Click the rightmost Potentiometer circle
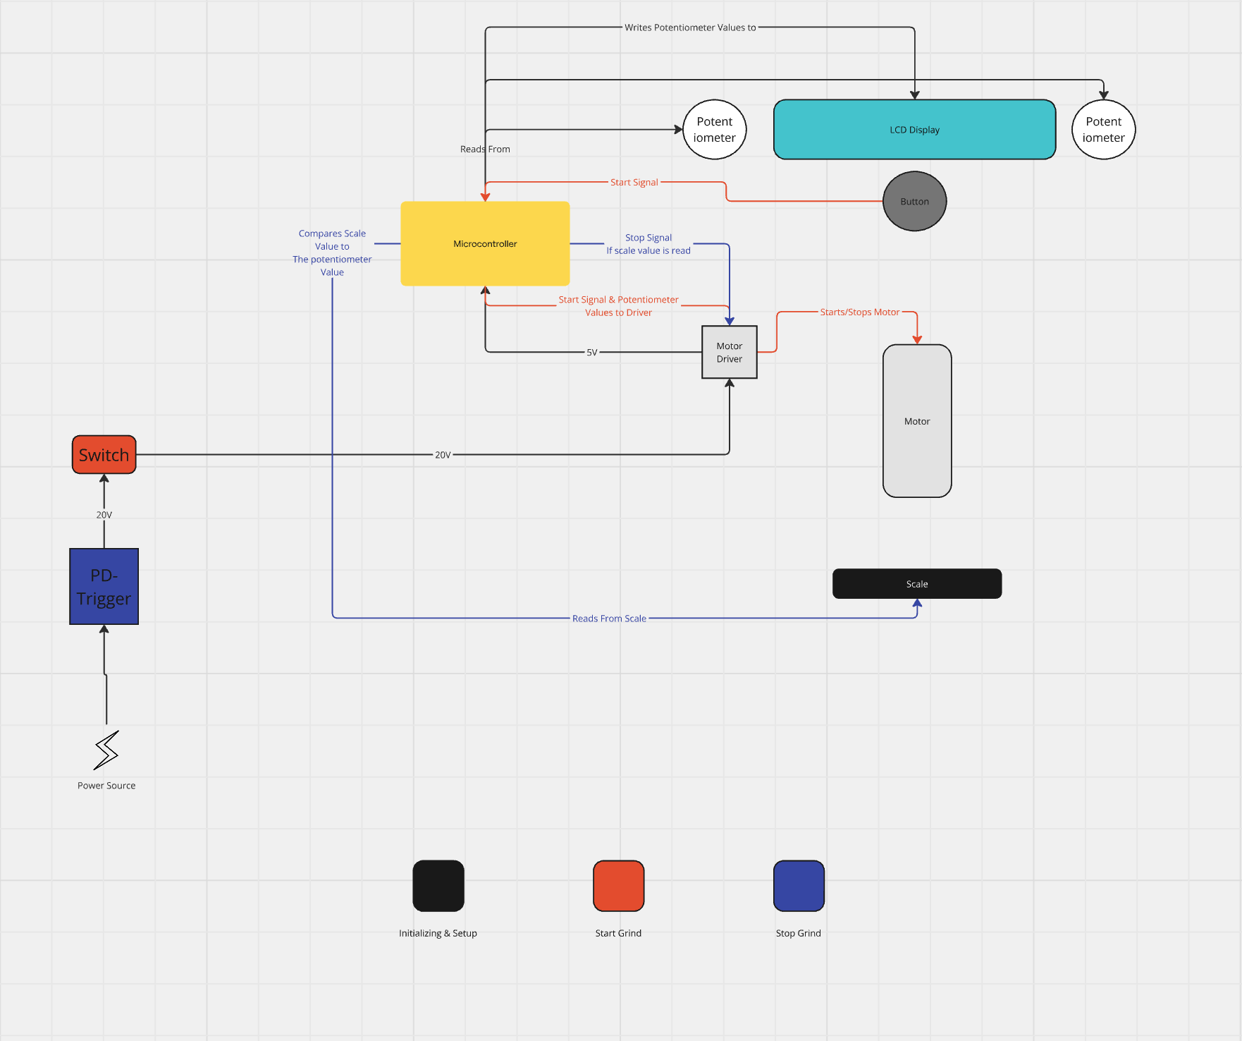The image size is (1242, 1041). click(x=1103, y=129)
